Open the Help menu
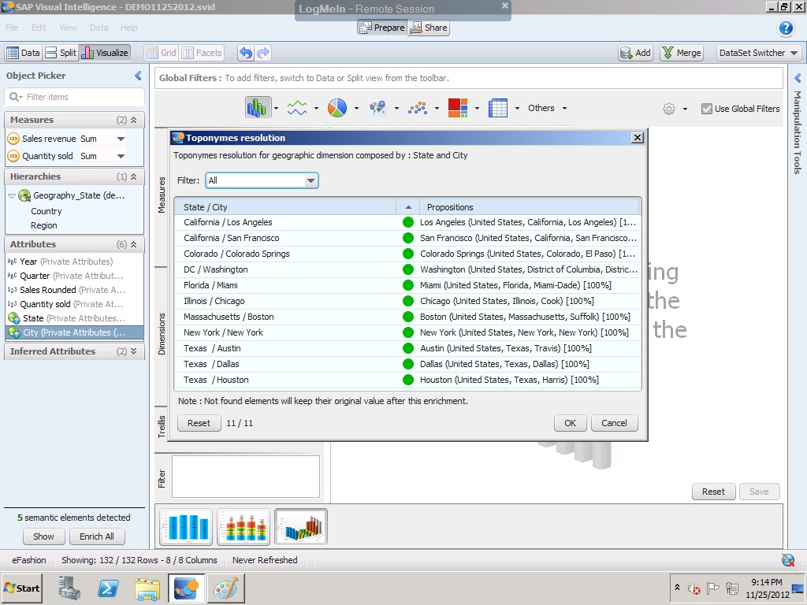 pos(128,28)
